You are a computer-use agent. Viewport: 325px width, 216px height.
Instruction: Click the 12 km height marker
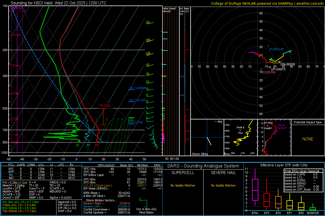16,35
